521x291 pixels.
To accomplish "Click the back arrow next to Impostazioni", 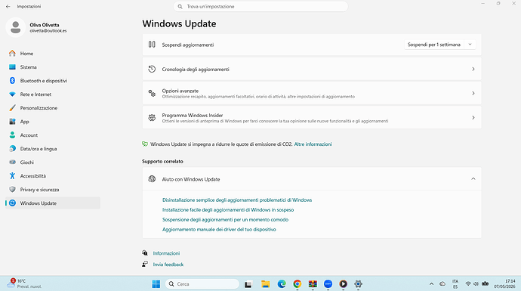I will 8,6.
